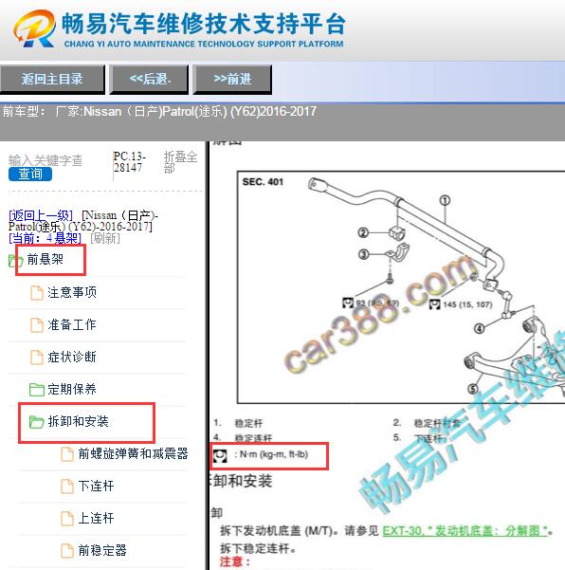Click the SEC. 401 stabilizer exploded diagram
This screenshot has width=565, height=570.
pos(401,286)
